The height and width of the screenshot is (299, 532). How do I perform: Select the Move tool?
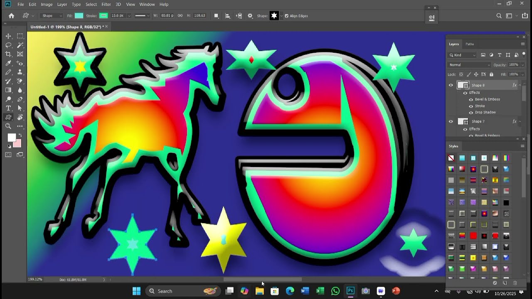point(8,36)
